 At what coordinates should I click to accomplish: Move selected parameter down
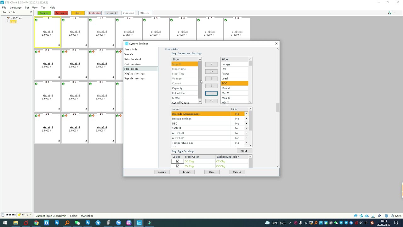click(x=211, y=86)
